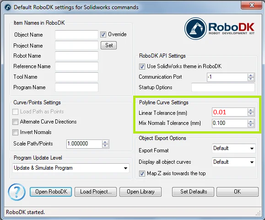The image size is (265, 220).
Task: Click the blue question mark help icon
Action: (x=16, y=192)
